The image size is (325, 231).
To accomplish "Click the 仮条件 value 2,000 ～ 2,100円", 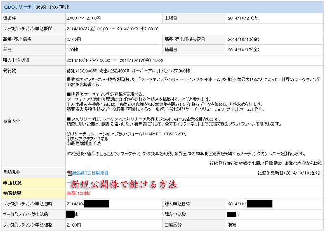I will pos(84,18).
